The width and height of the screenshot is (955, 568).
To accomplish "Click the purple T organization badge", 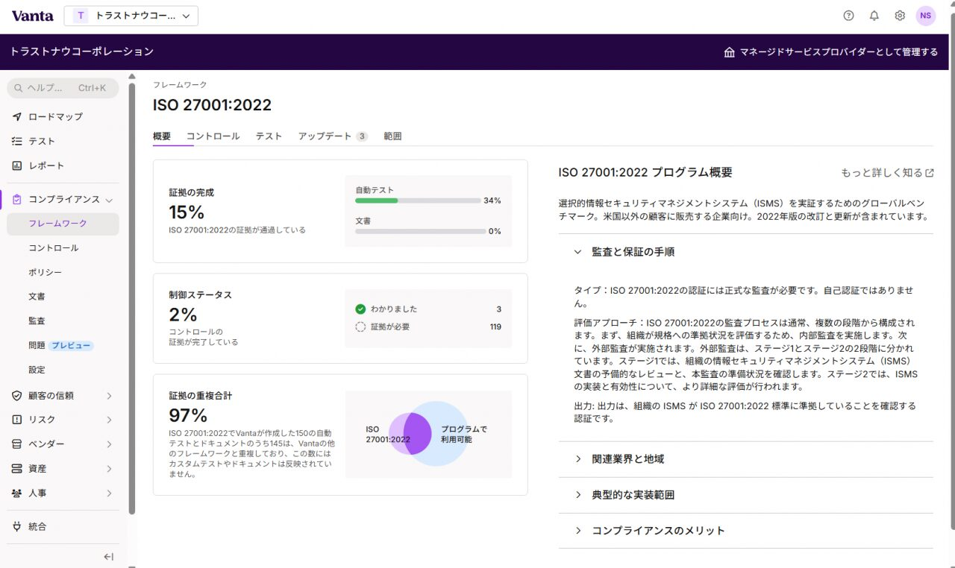I will point(81,16).
